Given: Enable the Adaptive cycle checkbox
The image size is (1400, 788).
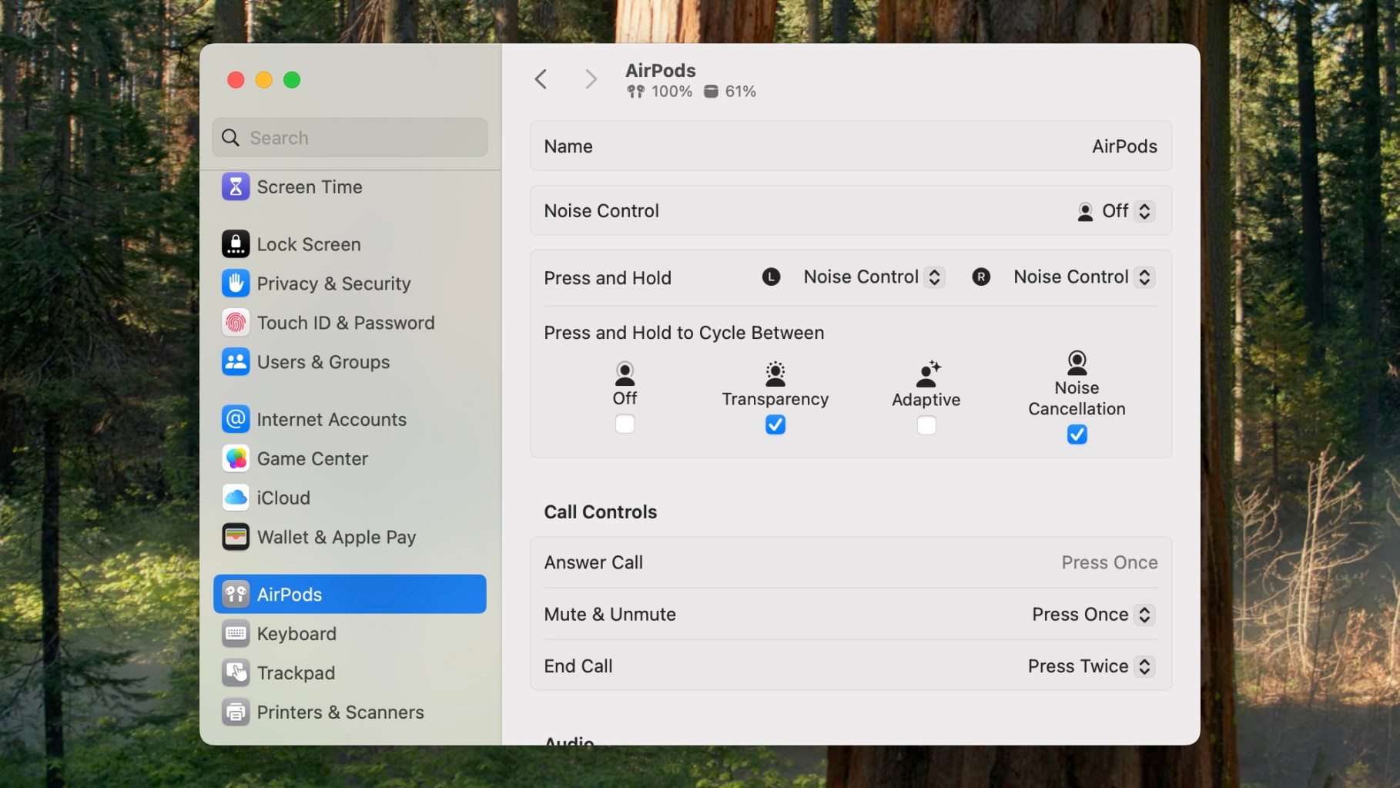Looking at the screenshot, I should (x=926, y=424).
